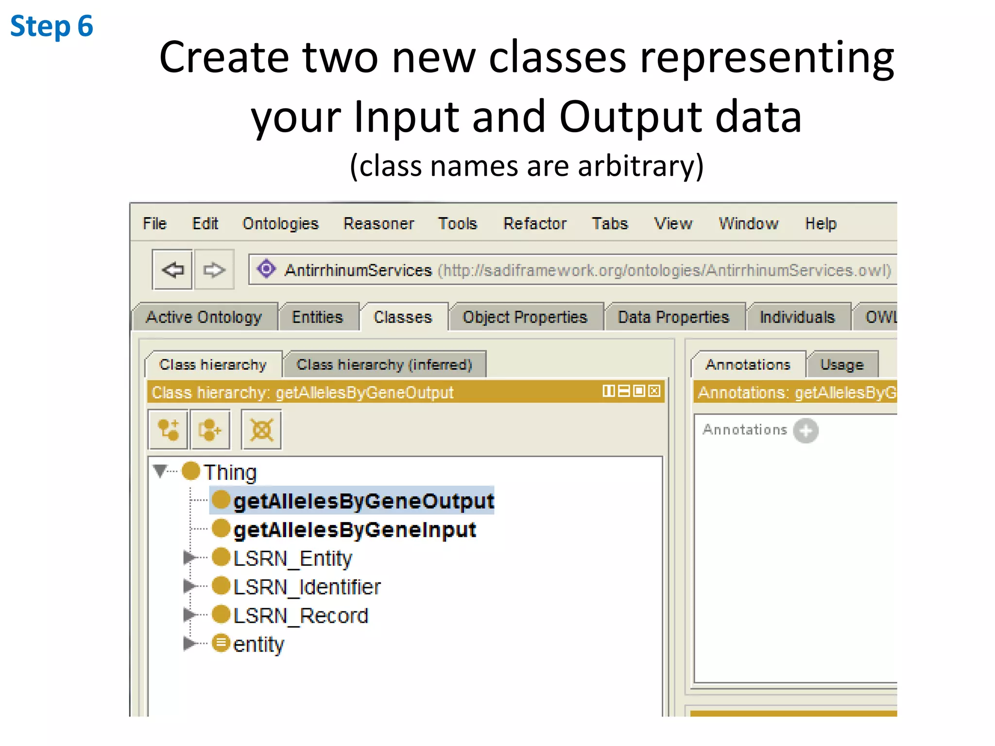Expand the LSRN_Record node
The height and width of the screenshot is (746, 995).
click(x=189, y=615)
